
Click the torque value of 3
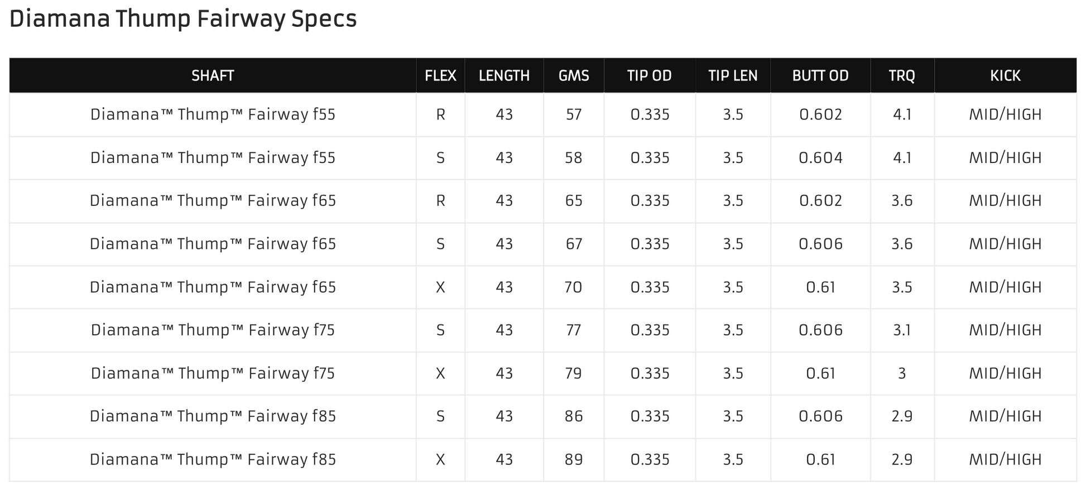[x=902, y=373]
